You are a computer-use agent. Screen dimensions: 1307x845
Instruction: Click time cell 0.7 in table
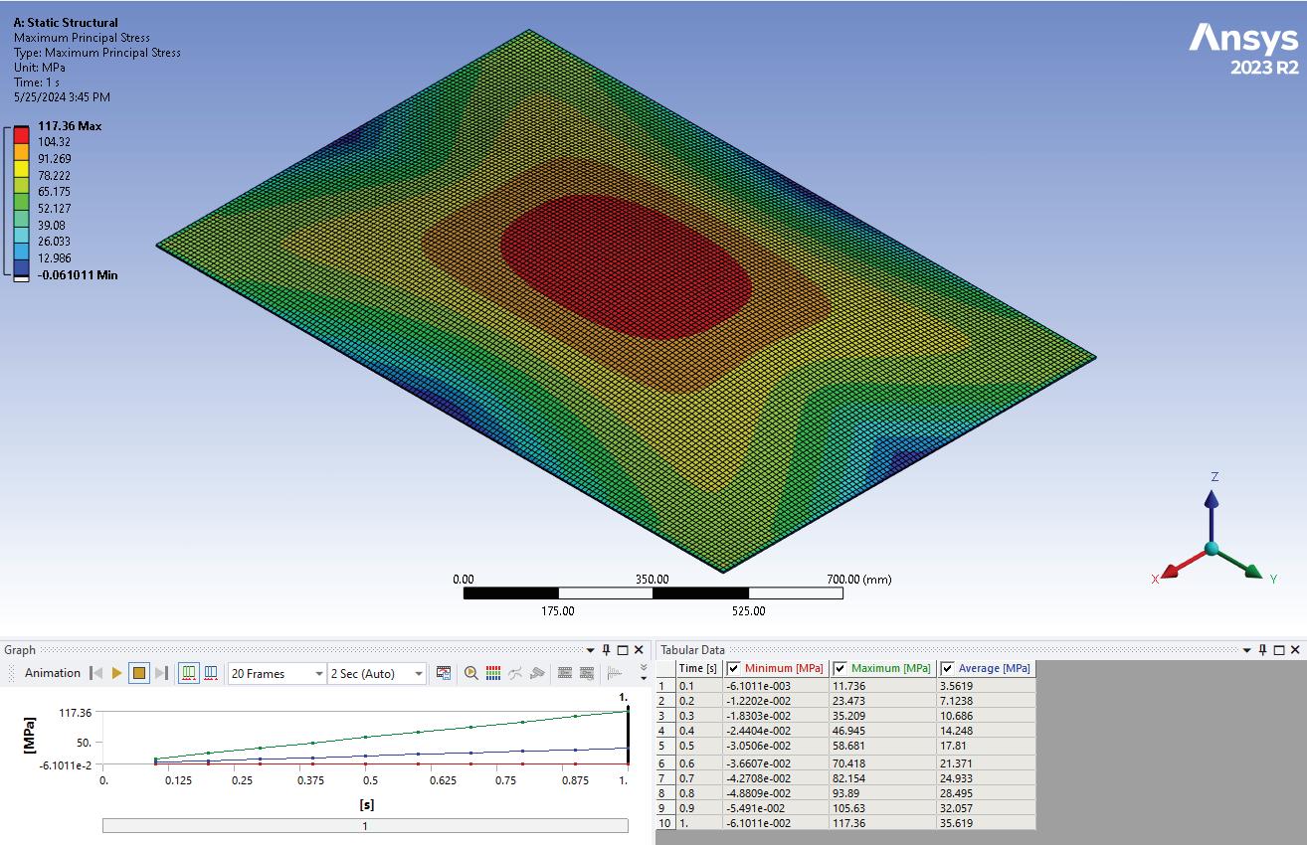(x=699, y=778)
